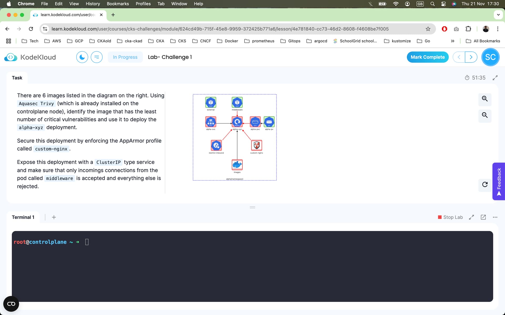Zoom out of the diagram
Image resolution: width=505 pixels, height=315 pixels.
(x=484, y=115)
